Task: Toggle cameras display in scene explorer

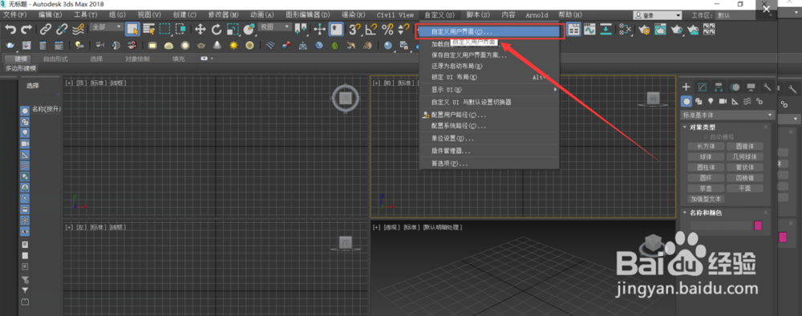Action: pos(25,144)
